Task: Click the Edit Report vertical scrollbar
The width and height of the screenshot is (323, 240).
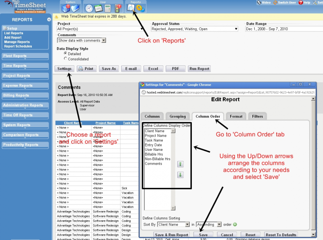Action: pos(313,166)
